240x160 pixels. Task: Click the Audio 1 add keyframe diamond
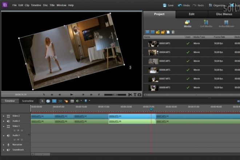pos(18,140)
